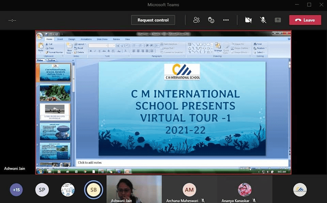Select the SB participant avatar
327x203 pixels.
click(94, 189)
